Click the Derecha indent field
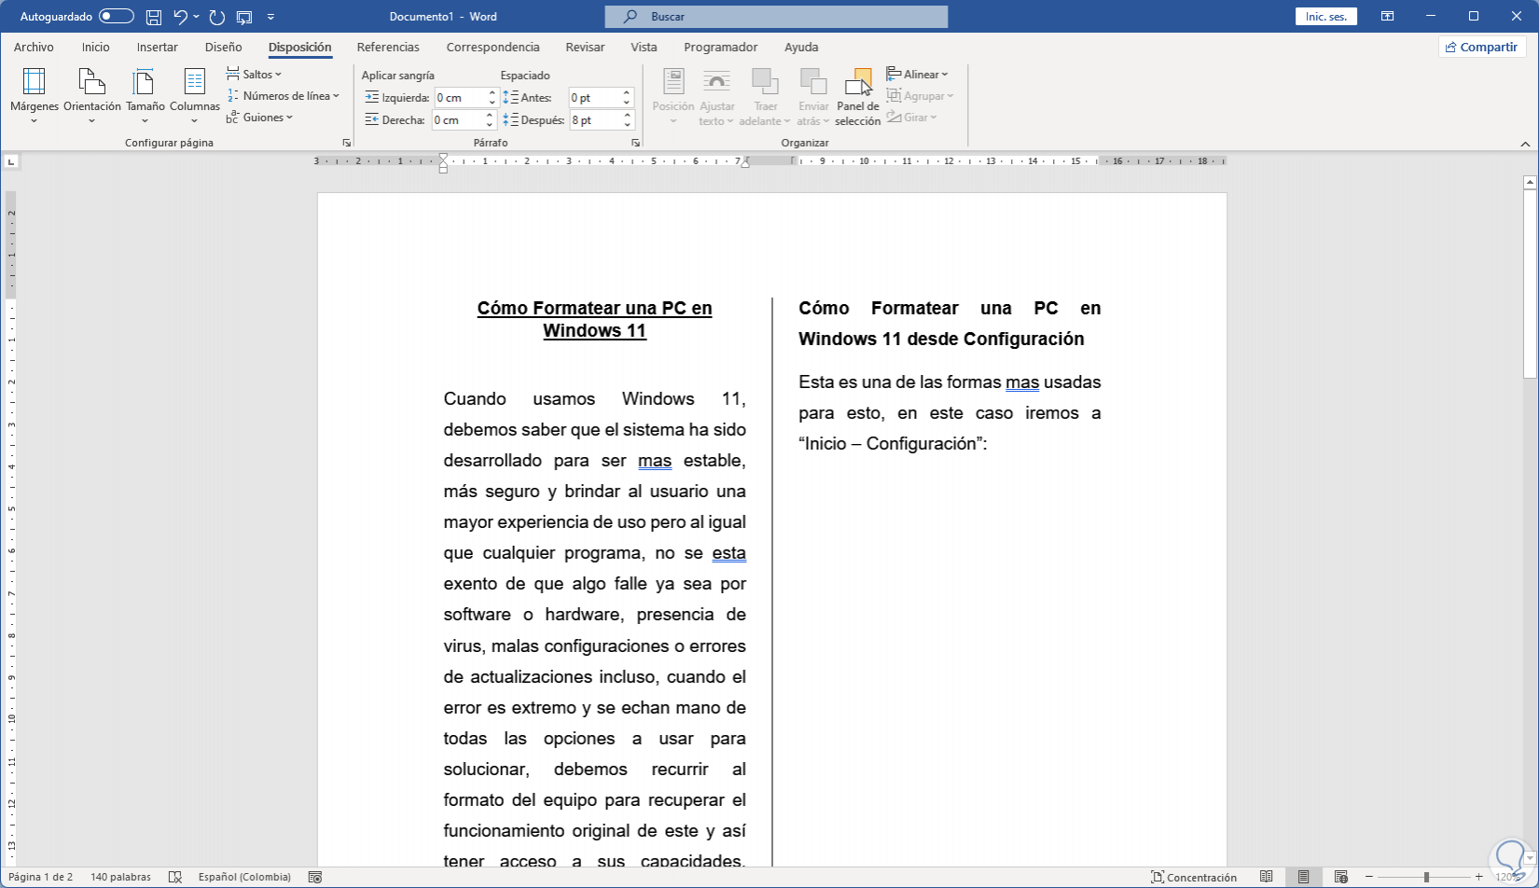 point(457,120)
